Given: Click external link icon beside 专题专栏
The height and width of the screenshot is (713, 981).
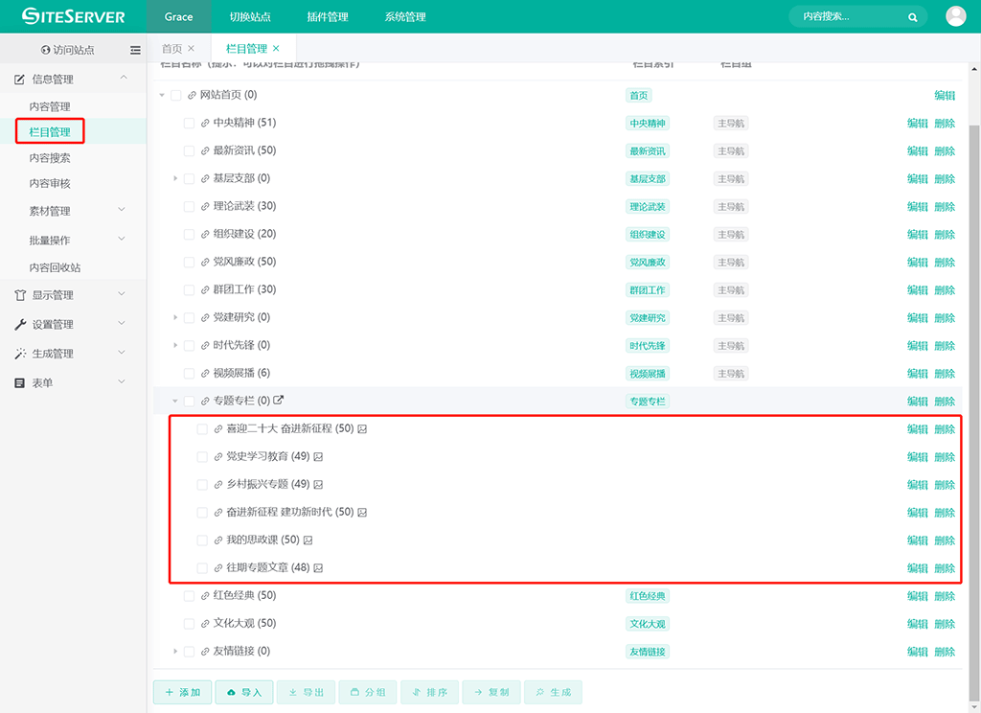Looking at the screenshot, I should click(x=279, y=401).
